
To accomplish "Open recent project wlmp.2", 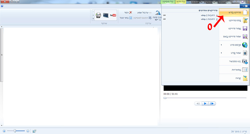I will click(x=208, y=15).
